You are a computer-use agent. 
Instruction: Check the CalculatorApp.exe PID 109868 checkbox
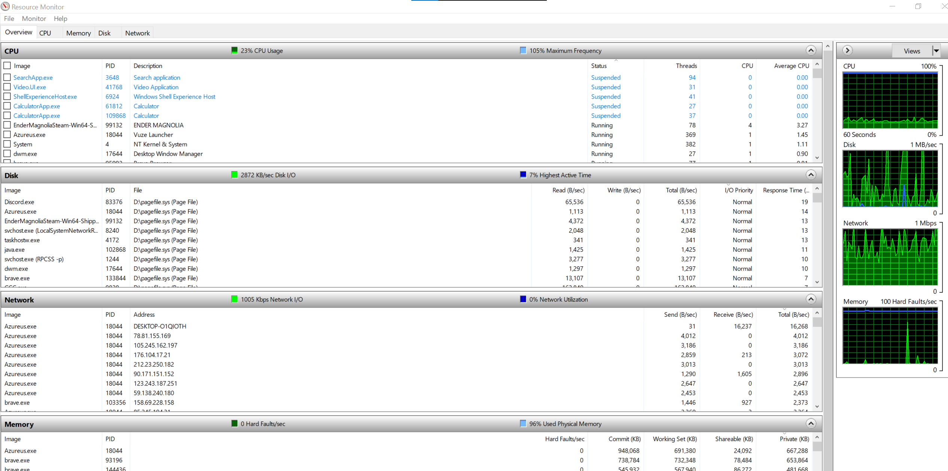click(x=7, y=115)
